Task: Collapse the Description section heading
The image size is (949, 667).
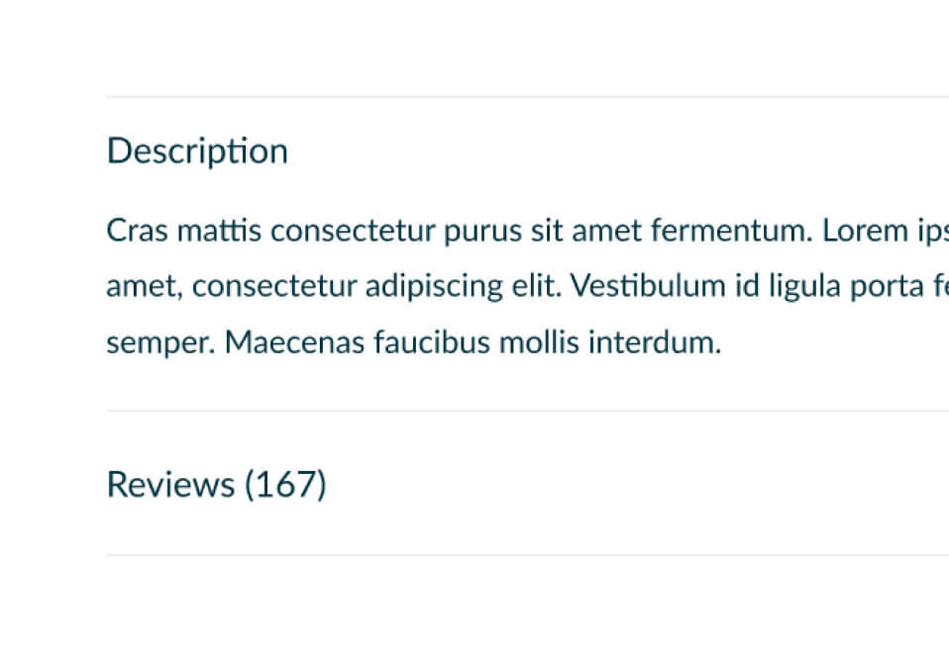Action: 197,151
